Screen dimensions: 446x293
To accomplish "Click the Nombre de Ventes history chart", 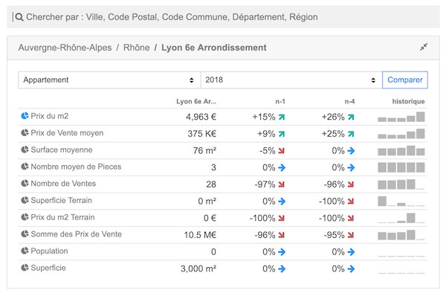I will 401,184.
